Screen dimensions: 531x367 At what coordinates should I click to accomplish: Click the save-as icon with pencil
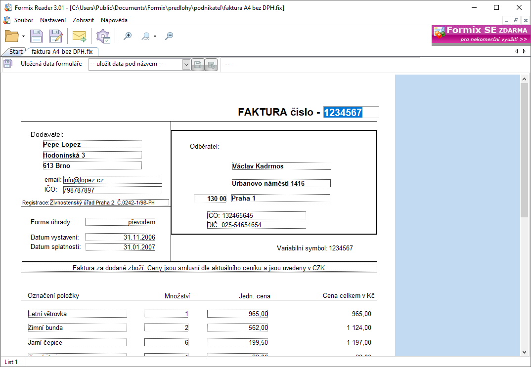(55, 36)
